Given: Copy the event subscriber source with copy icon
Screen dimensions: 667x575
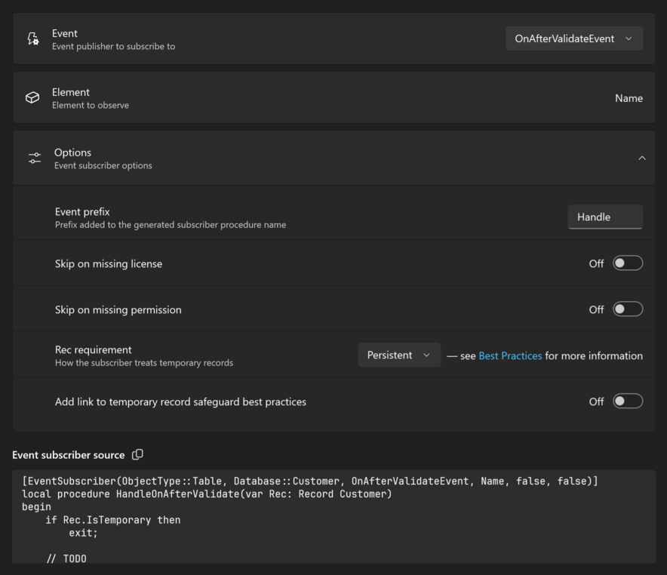Looking at the screenshot, I should point(137,454).
